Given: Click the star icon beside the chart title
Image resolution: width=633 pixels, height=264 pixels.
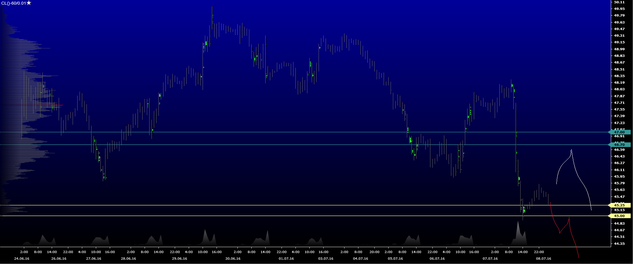Looking at the screenshot, I should (29, 3).
